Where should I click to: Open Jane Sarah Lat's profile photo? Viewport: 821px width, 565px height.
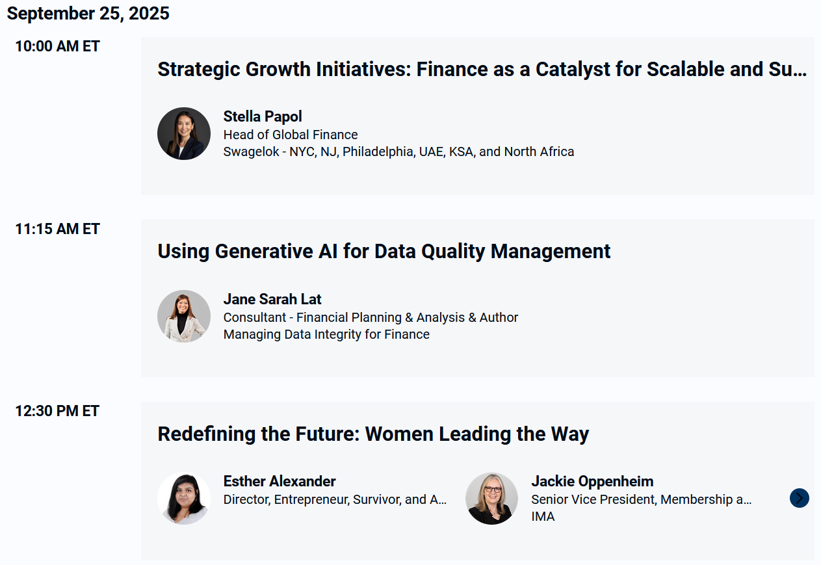[x=184, y=316]
